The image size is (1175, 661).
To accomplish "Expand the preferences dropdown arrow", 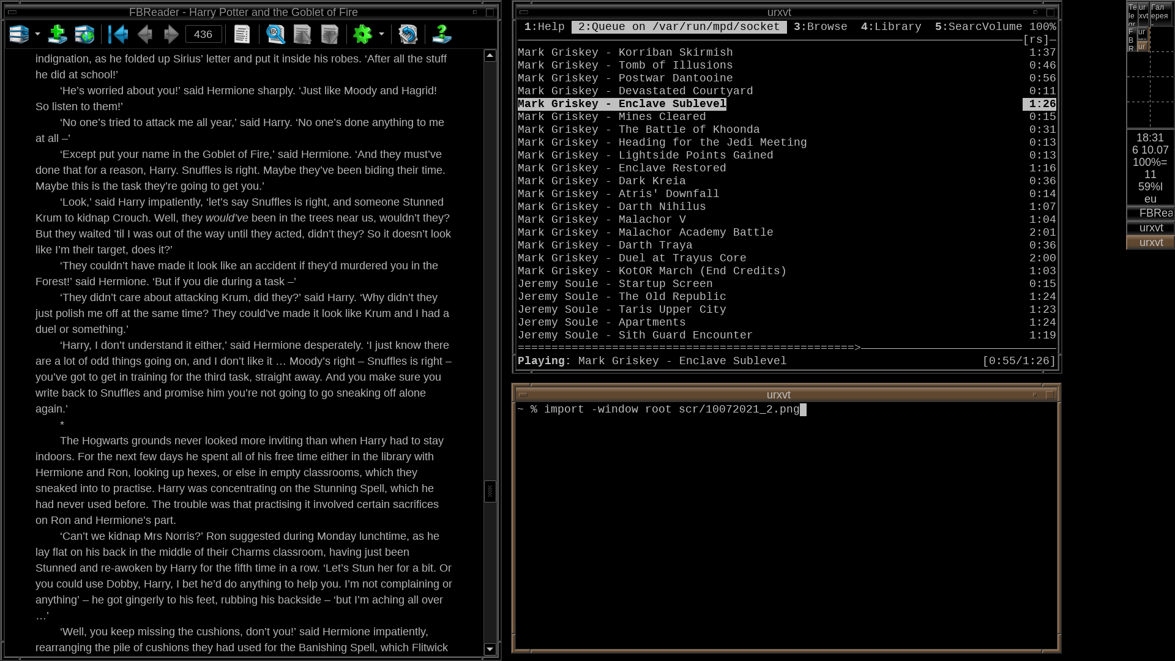I will (x=381, y=34).
